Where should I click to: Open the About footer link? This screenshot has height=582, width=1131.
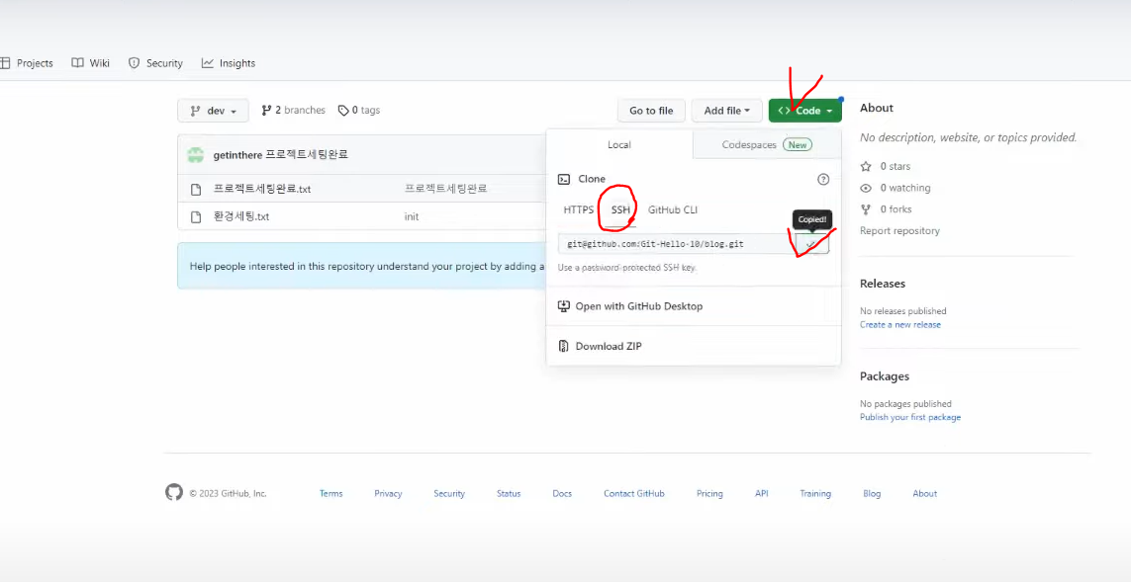pyautogui.click(x=925, y=494)
